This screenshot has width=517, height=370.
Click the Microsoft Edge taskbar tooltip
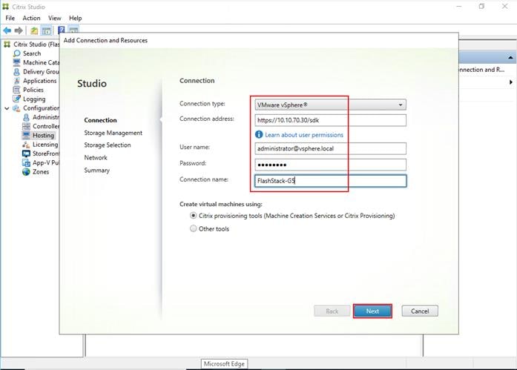coord(224,364)
